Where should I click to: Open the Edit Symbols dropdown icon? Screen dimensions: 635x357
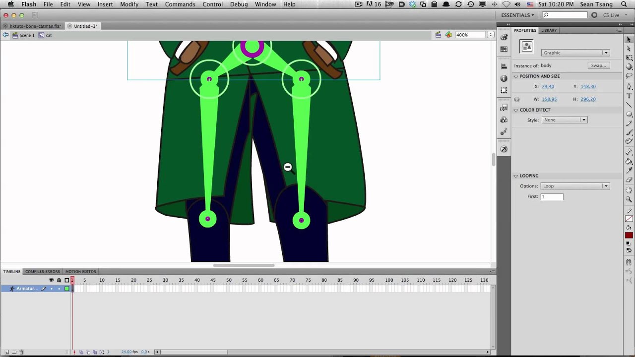click(x=448, y=35)
